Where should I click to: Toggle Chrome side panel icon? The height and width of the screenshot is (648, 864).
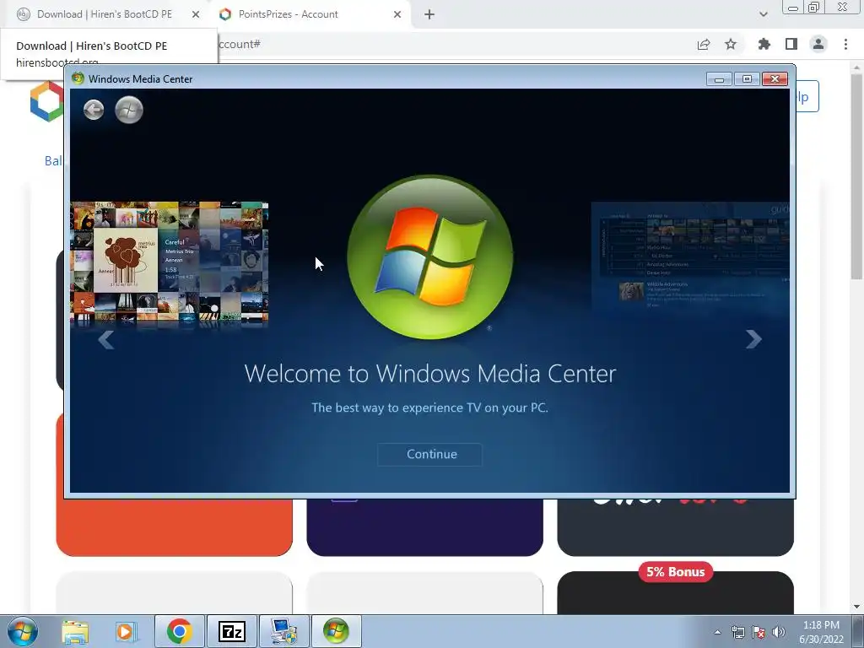791,44
